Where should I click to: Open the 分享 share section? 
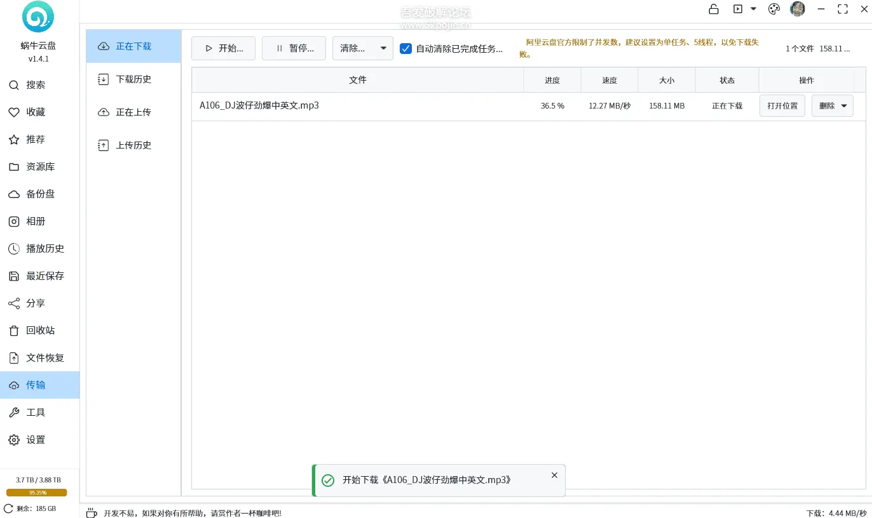pyautogui.click(x=39, y=303)
